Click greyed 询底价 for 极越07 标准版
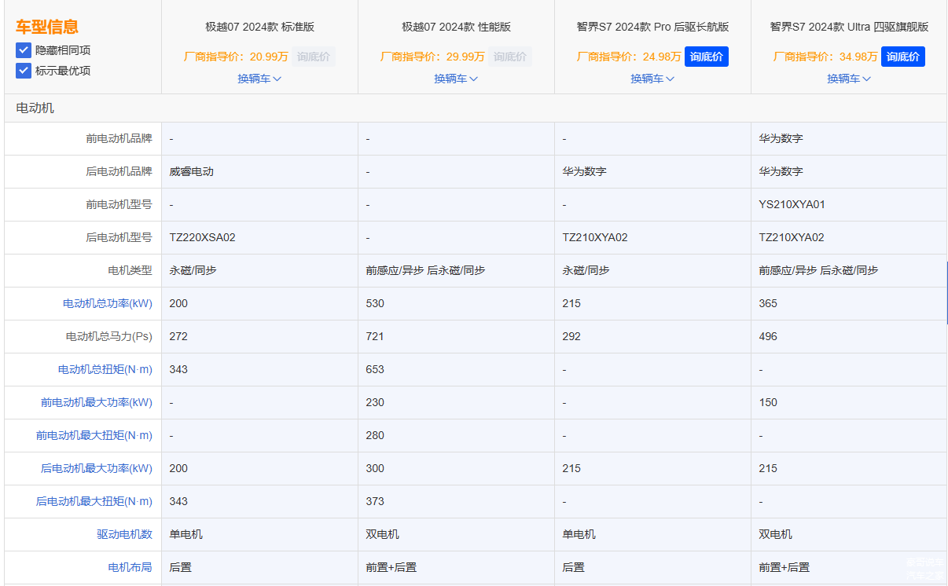Viewport: 948px width, 586px height. (313, 57)
